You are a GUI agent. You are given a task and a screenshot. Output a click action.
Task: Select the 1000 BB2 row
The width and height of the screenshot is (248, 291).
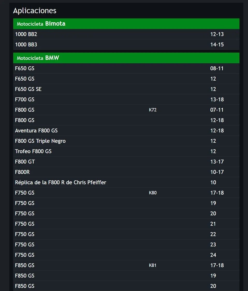(x=126, y=34)
